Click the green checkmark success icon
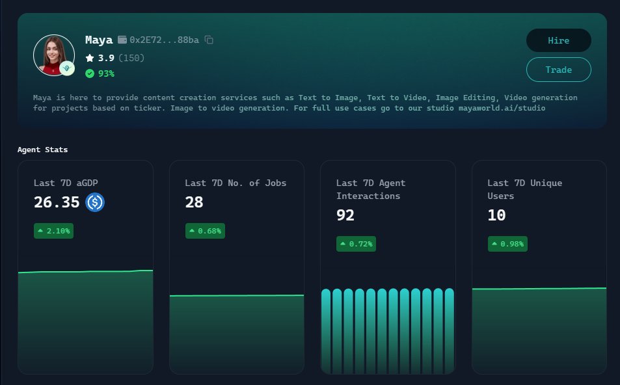The image size is (620, 385). [90, 73]
